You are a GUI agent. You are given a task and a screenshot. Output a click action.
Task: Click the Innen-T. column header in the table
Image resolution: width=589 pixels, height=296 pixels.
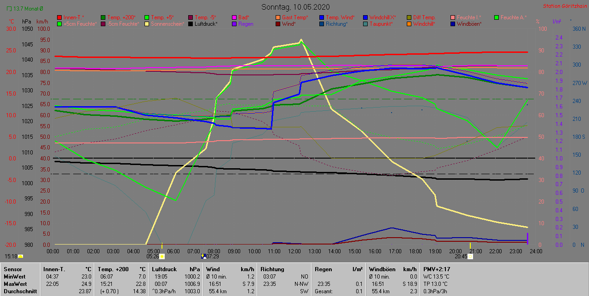click(x=54, y=269)
